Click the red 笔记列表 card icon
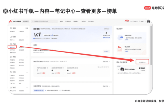This screenshot has width=164, height=103. [x=120, y=49]
